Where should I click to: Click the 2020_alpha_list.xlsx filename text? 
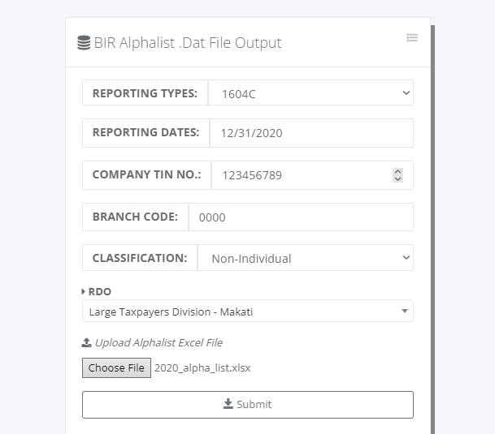pyautogui.click(x=202, y=367)
